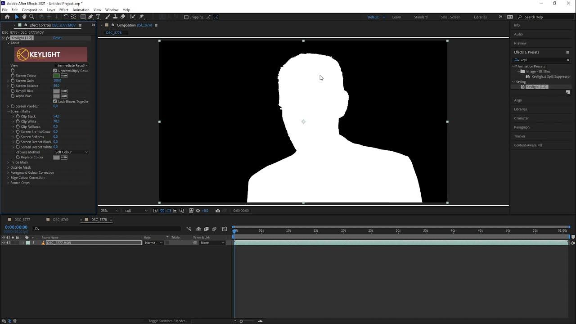Select the Type tool
The width and height of the screenshot is (576, 324).
pyautogui.click(x=98, y=17)
